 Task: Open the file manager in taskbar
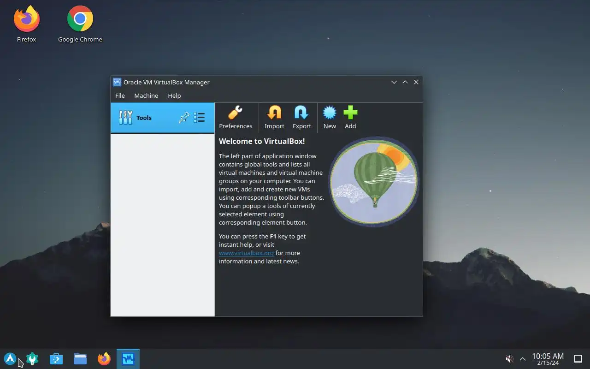coord(80,358)
